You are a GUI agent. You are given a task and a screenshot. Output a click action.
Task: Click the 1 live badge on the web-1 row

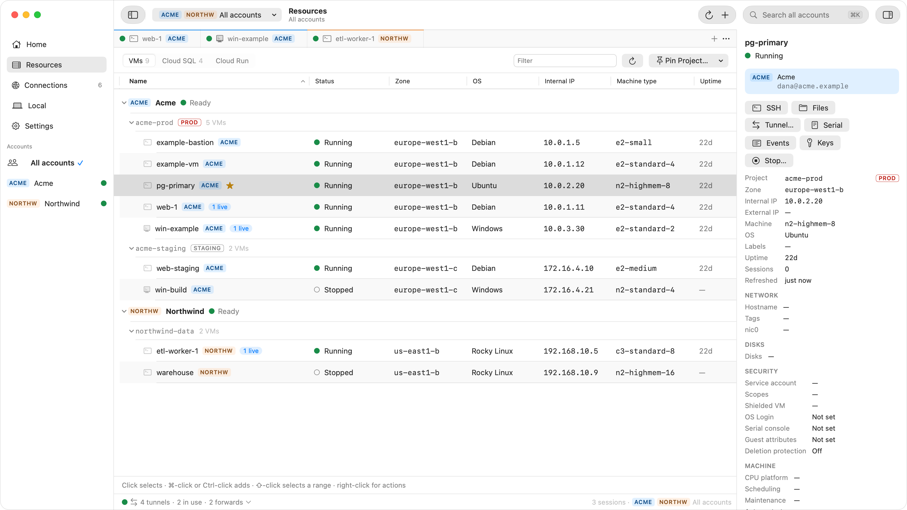click(x=219, y=207)
